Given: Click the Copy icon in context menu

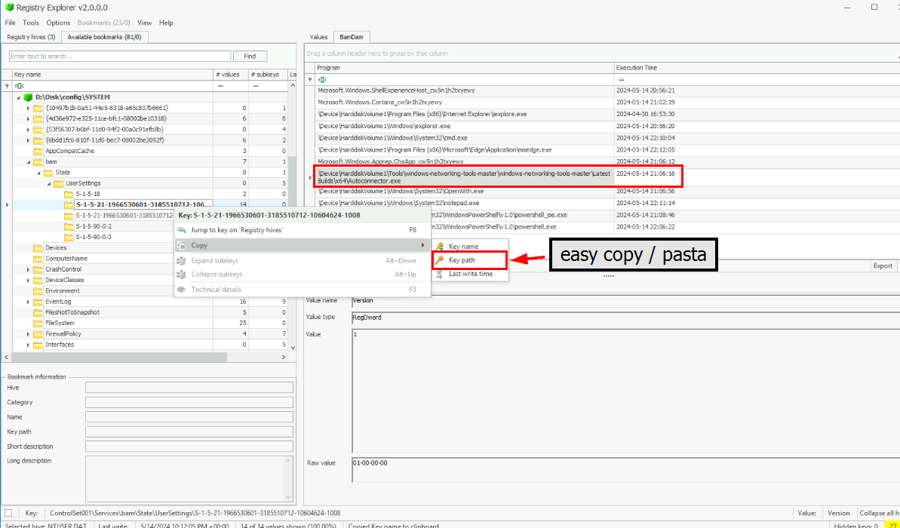Looking at the screenshot, I should click(x=181, y=246).
